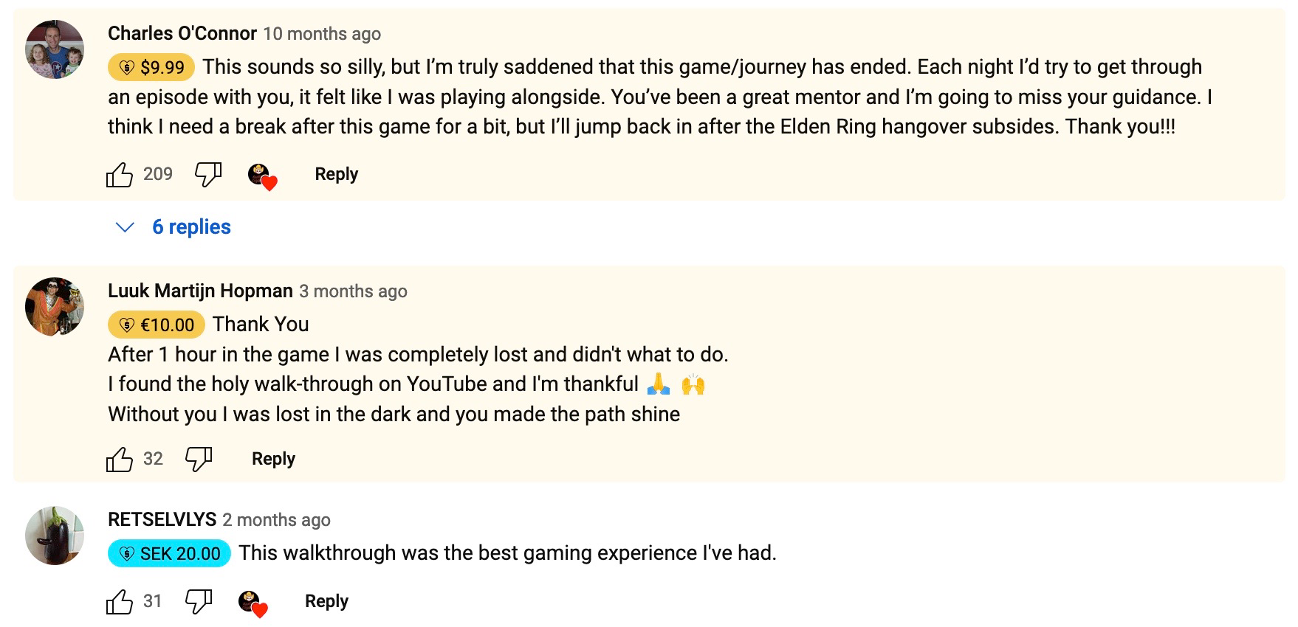Click the chevron beside 6 replies
The width and height of the screenshot is (1298, 627).
pos(126,227)
